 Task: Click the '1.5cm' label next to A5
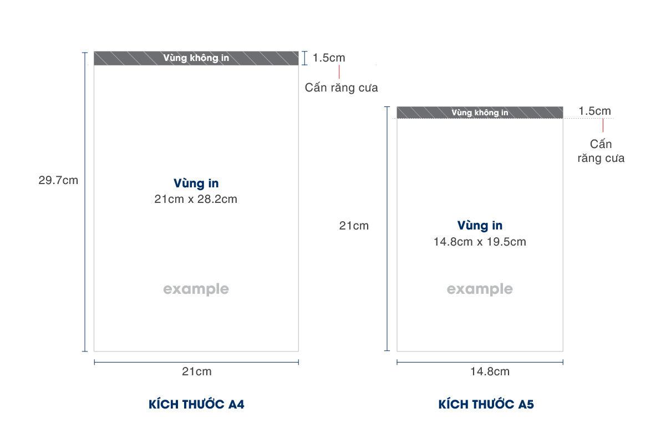pyautogui.click(x=594, y=111)
